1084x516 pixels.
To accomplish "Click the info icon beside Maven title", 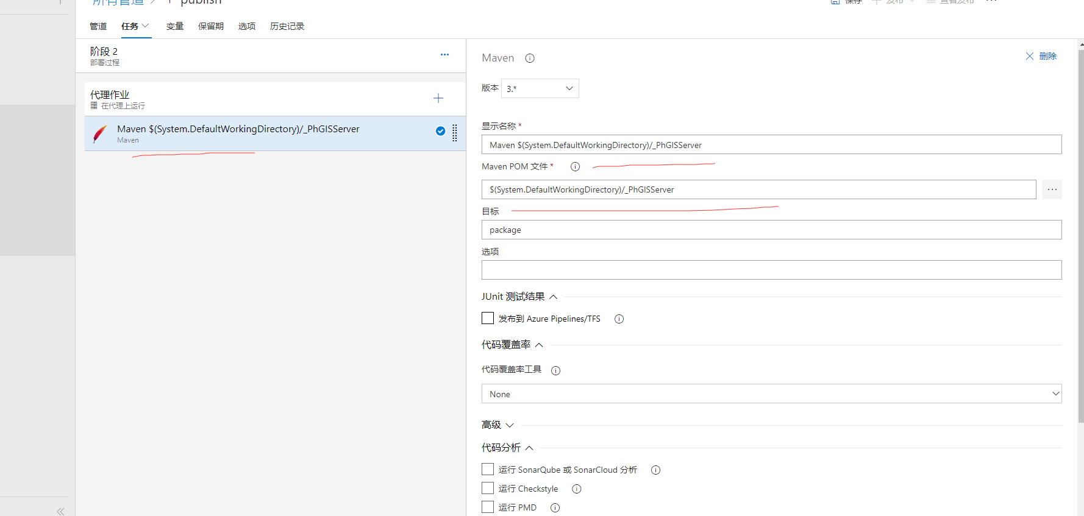I will pyautogui.click(x=530, y=58).
